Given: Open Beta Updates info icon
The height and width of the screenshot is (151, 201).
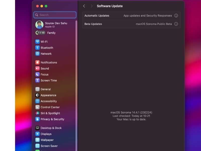Looking at the screenshot, I should pos(176,24).
